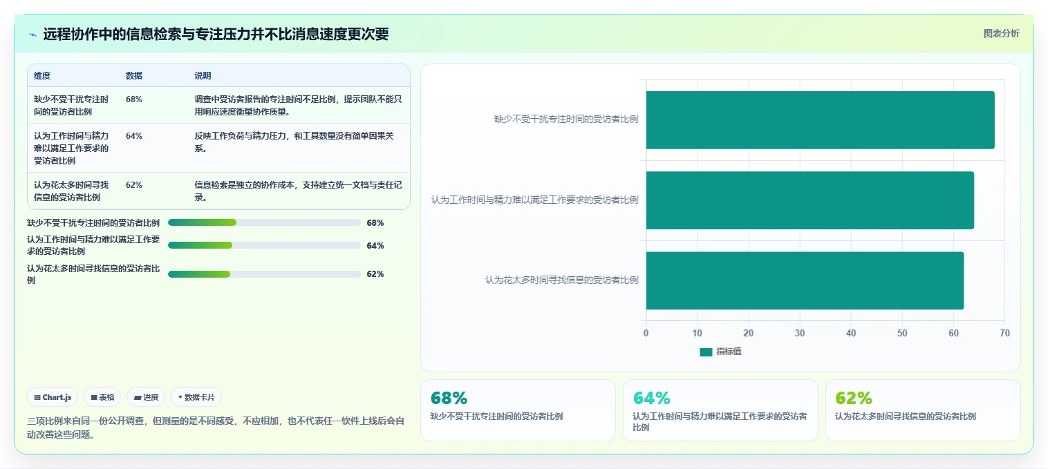The height and width of the screenshot is (469, 1048).
Task: Click the 0 tick on the chart x-axis
Action: click(646, 334)
